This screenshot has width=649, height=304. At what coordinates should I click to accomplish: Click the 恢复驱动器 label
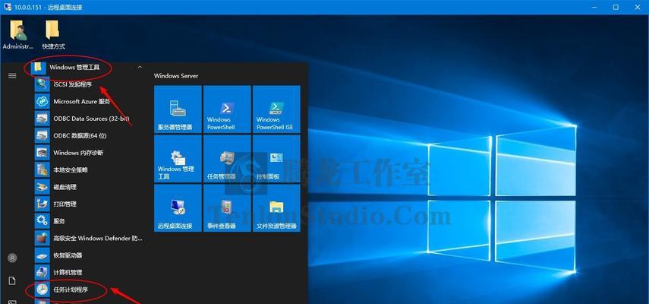click(68, 255)
